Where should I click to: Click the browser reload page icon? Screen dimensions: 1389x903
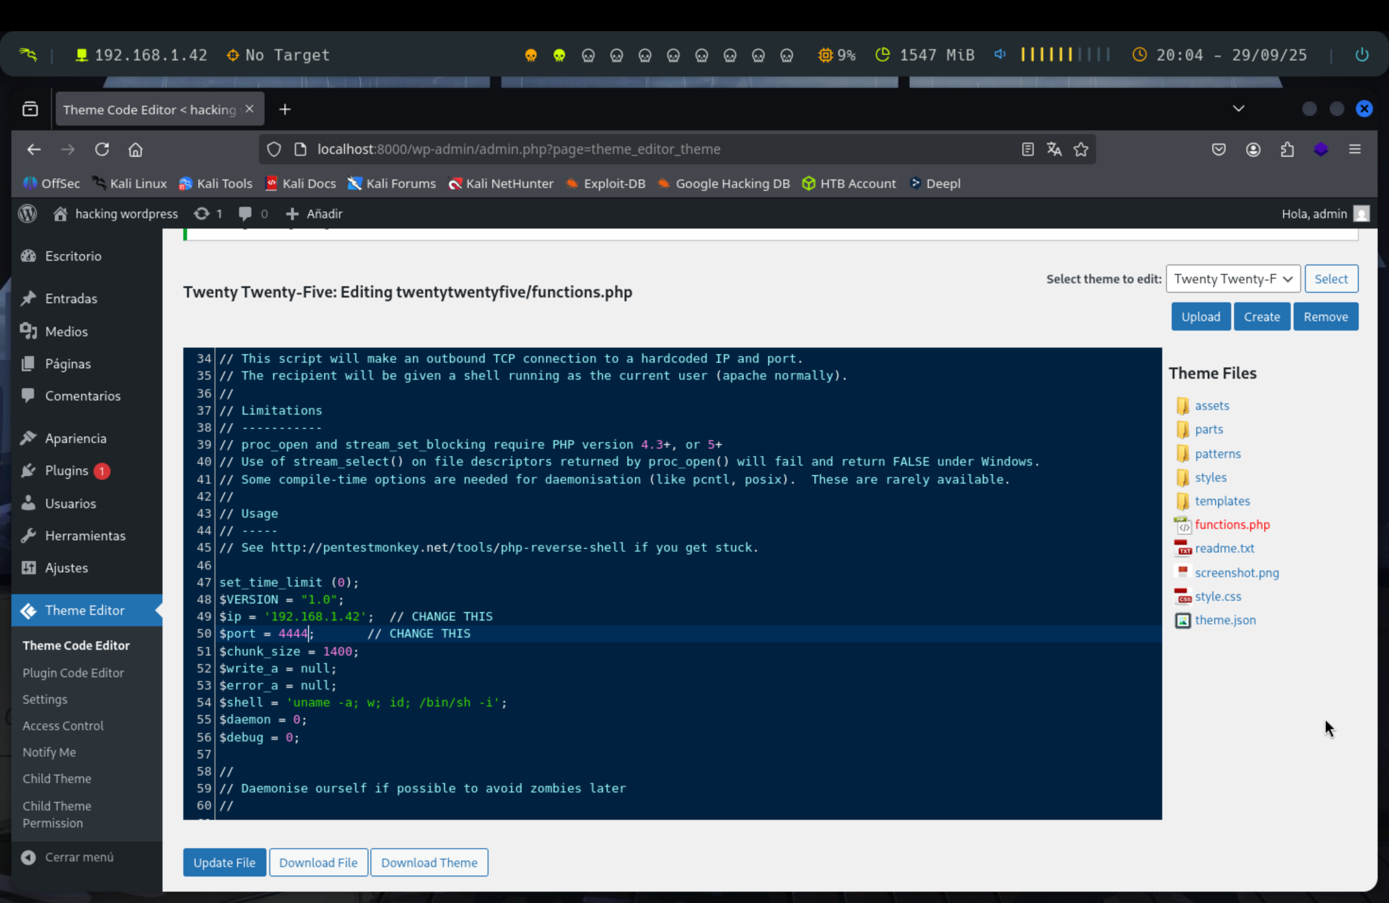[102, 149]
